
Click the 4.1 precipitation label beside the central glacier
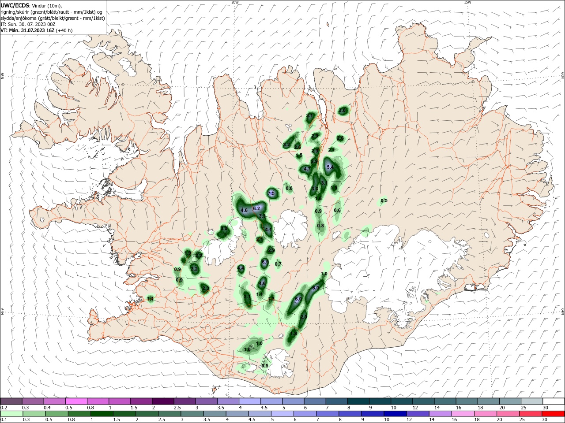click(268, 230)
